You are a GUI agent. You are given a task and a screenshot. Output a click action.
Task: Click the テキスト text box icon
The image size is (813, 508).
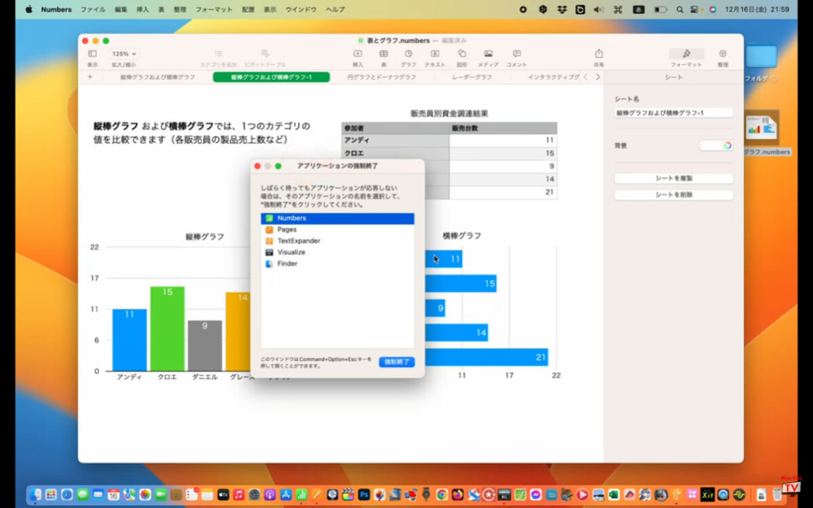point(435,54)
